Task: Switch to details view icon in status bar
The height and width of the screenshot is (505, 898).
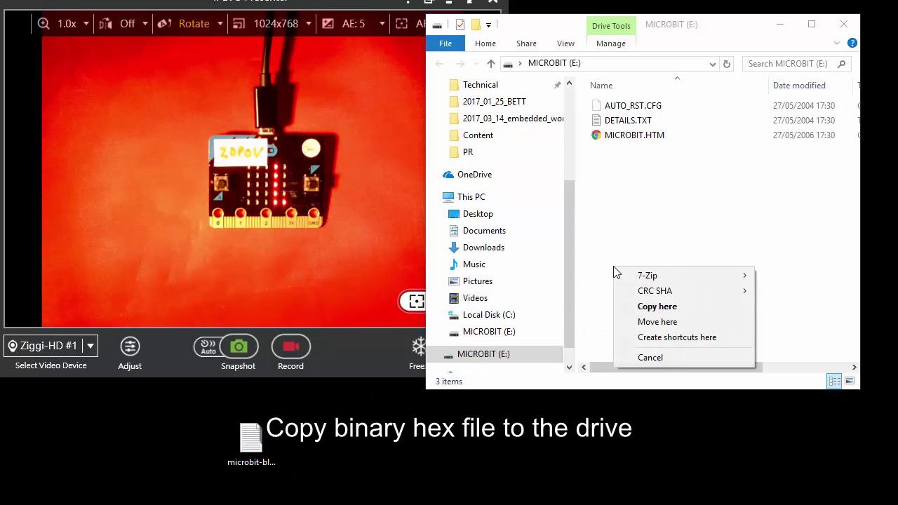Action: pos(834,381)
